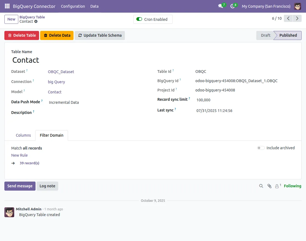Set status to Draft
Image resolution: width=306 pixels, height=241 pixels.
click(266, 35)
